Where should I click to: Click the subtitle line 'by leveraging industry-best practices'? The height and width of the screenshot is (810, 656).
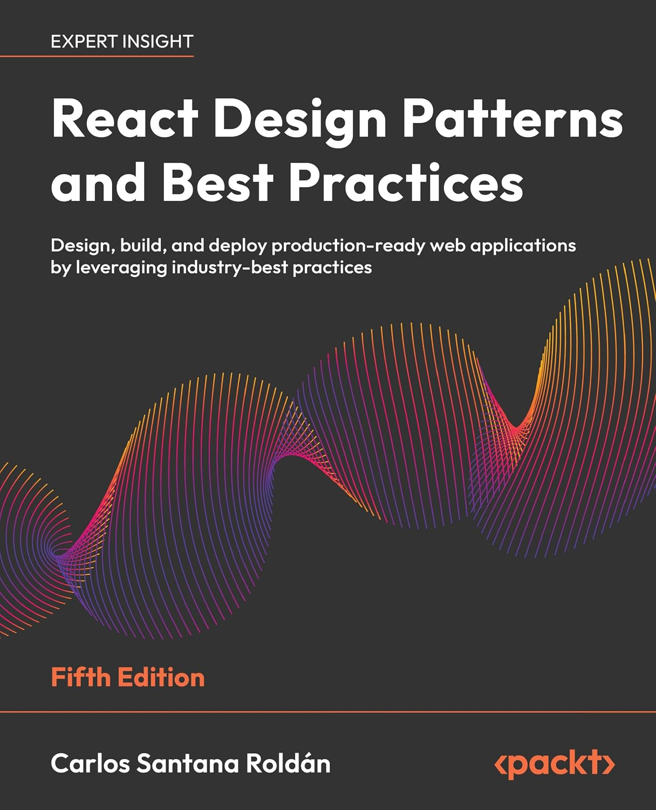pyautogui.click(x=211, y=268)
